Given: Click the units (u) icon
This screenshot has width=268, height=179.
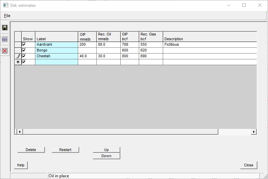Looking at the screenshot, I should [5, 39].
